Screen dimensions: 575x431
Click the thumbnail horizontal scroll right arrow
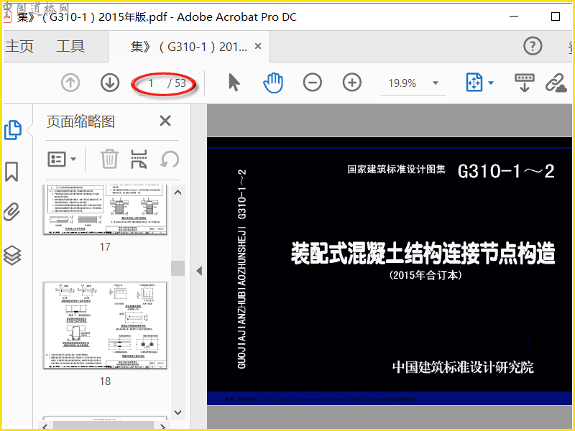pos(163,426)
